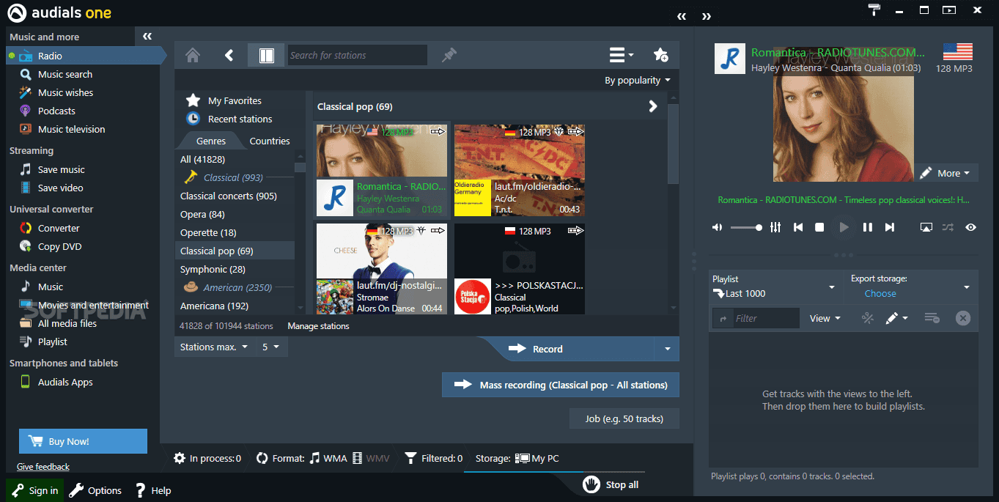Start Mass recording for Classical pop stations
Image resolution: width=999 pixels, height=502 pixels.
(560, 384)
